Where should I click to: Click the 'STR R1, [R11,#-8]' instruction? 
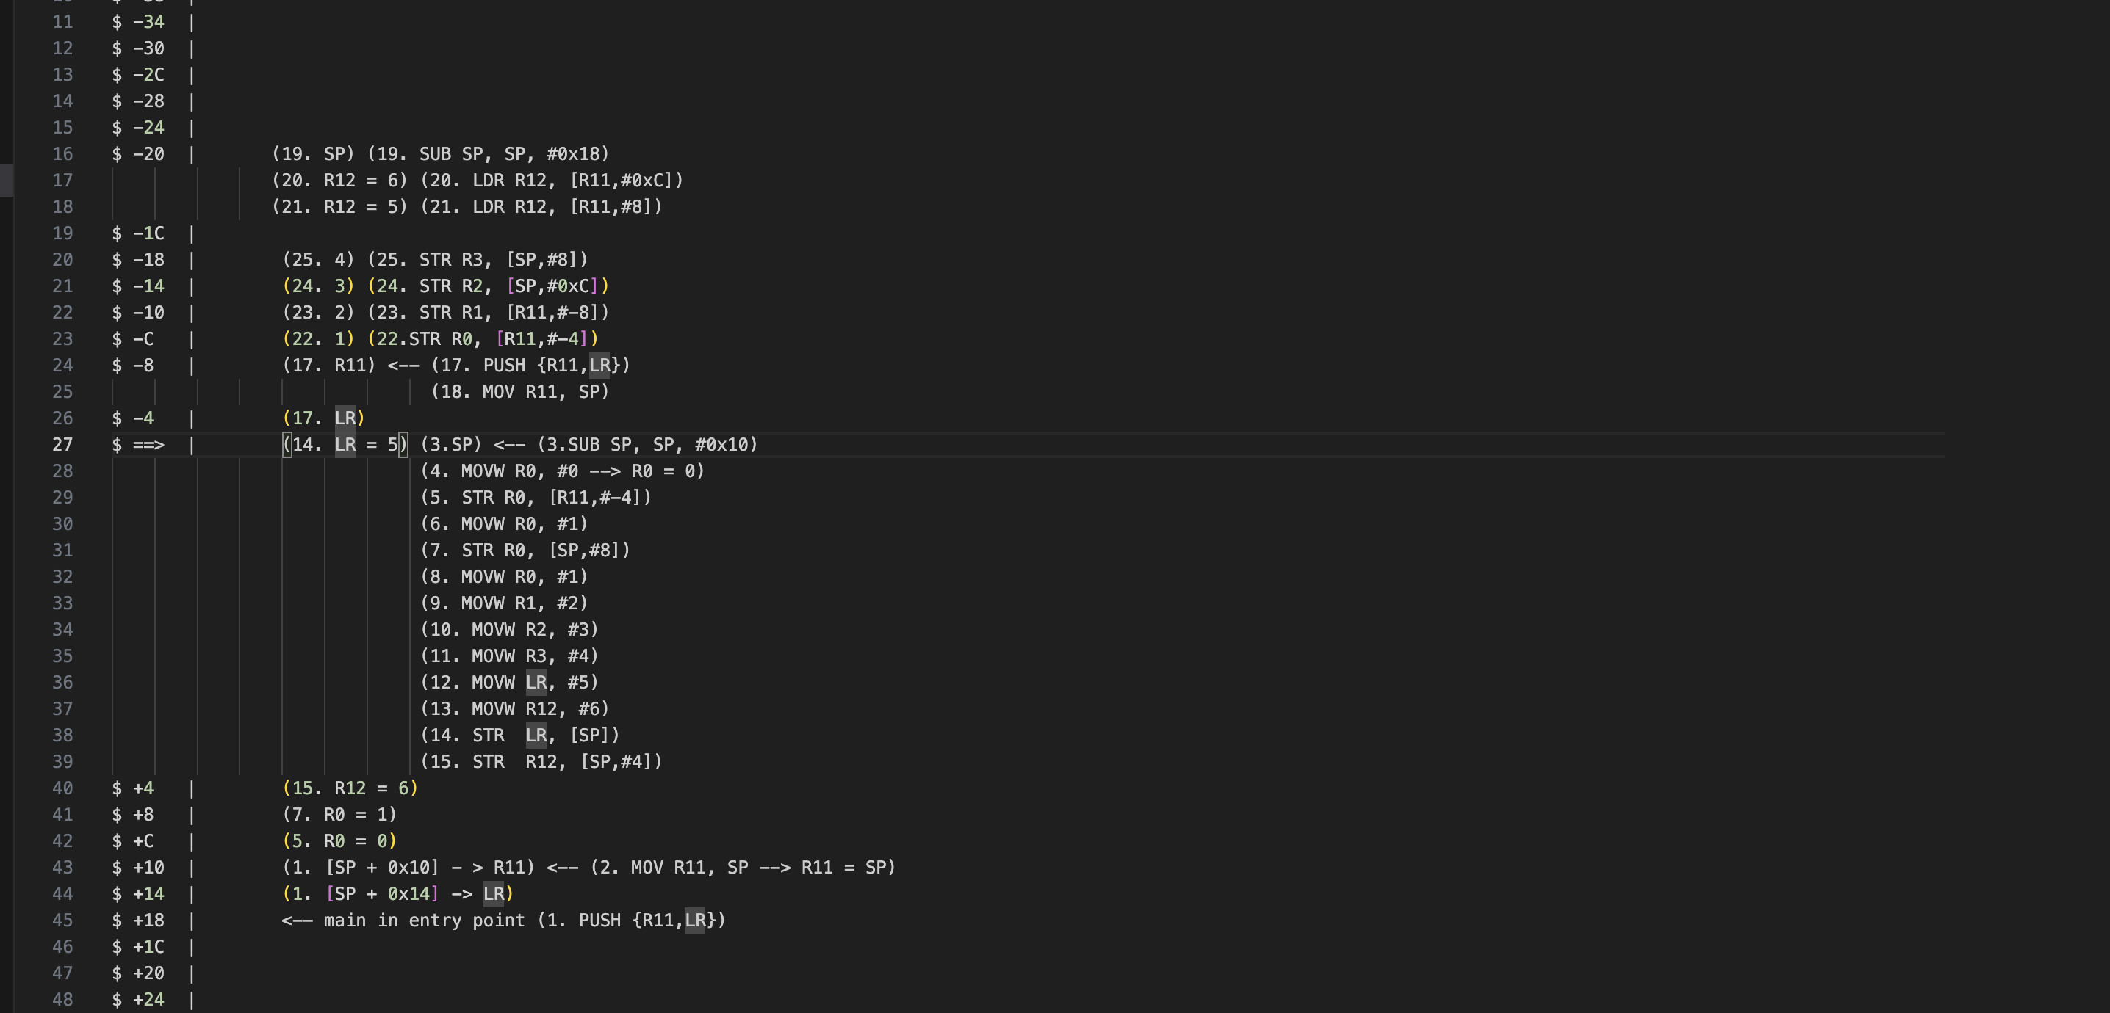[x=513, y=313]
